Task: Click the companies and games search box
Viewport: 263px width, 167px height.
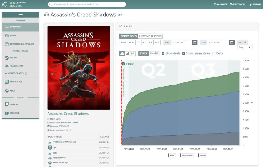Action: coord(87,5)
